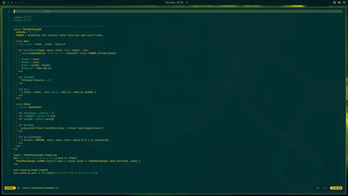
Task: Click the include Enumerable line
Action: 30,107
